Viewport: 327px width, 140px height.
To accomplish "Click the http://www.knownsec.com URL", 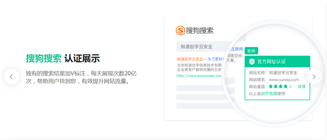I will 199,76.
